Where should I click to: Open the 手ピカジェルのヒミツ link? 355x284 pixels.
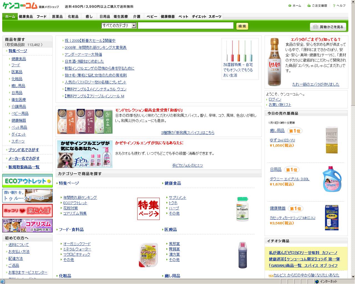[187, 165]
